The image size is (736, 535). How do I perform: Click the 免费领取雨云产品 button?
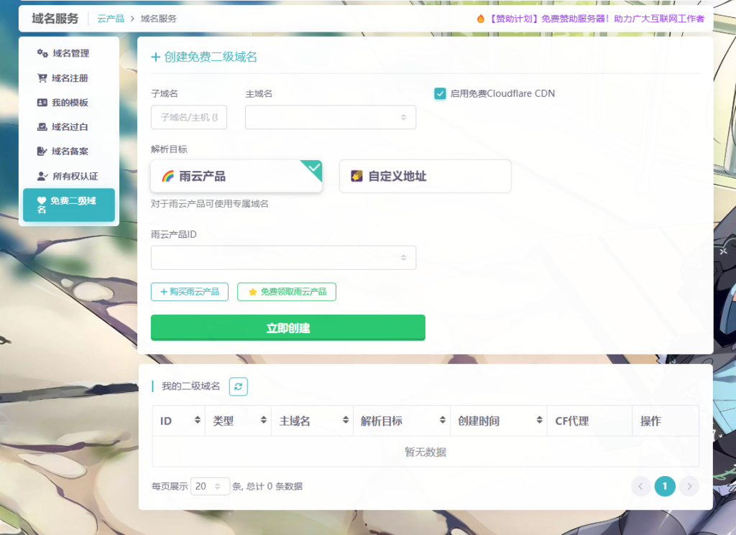click(286, 292)
